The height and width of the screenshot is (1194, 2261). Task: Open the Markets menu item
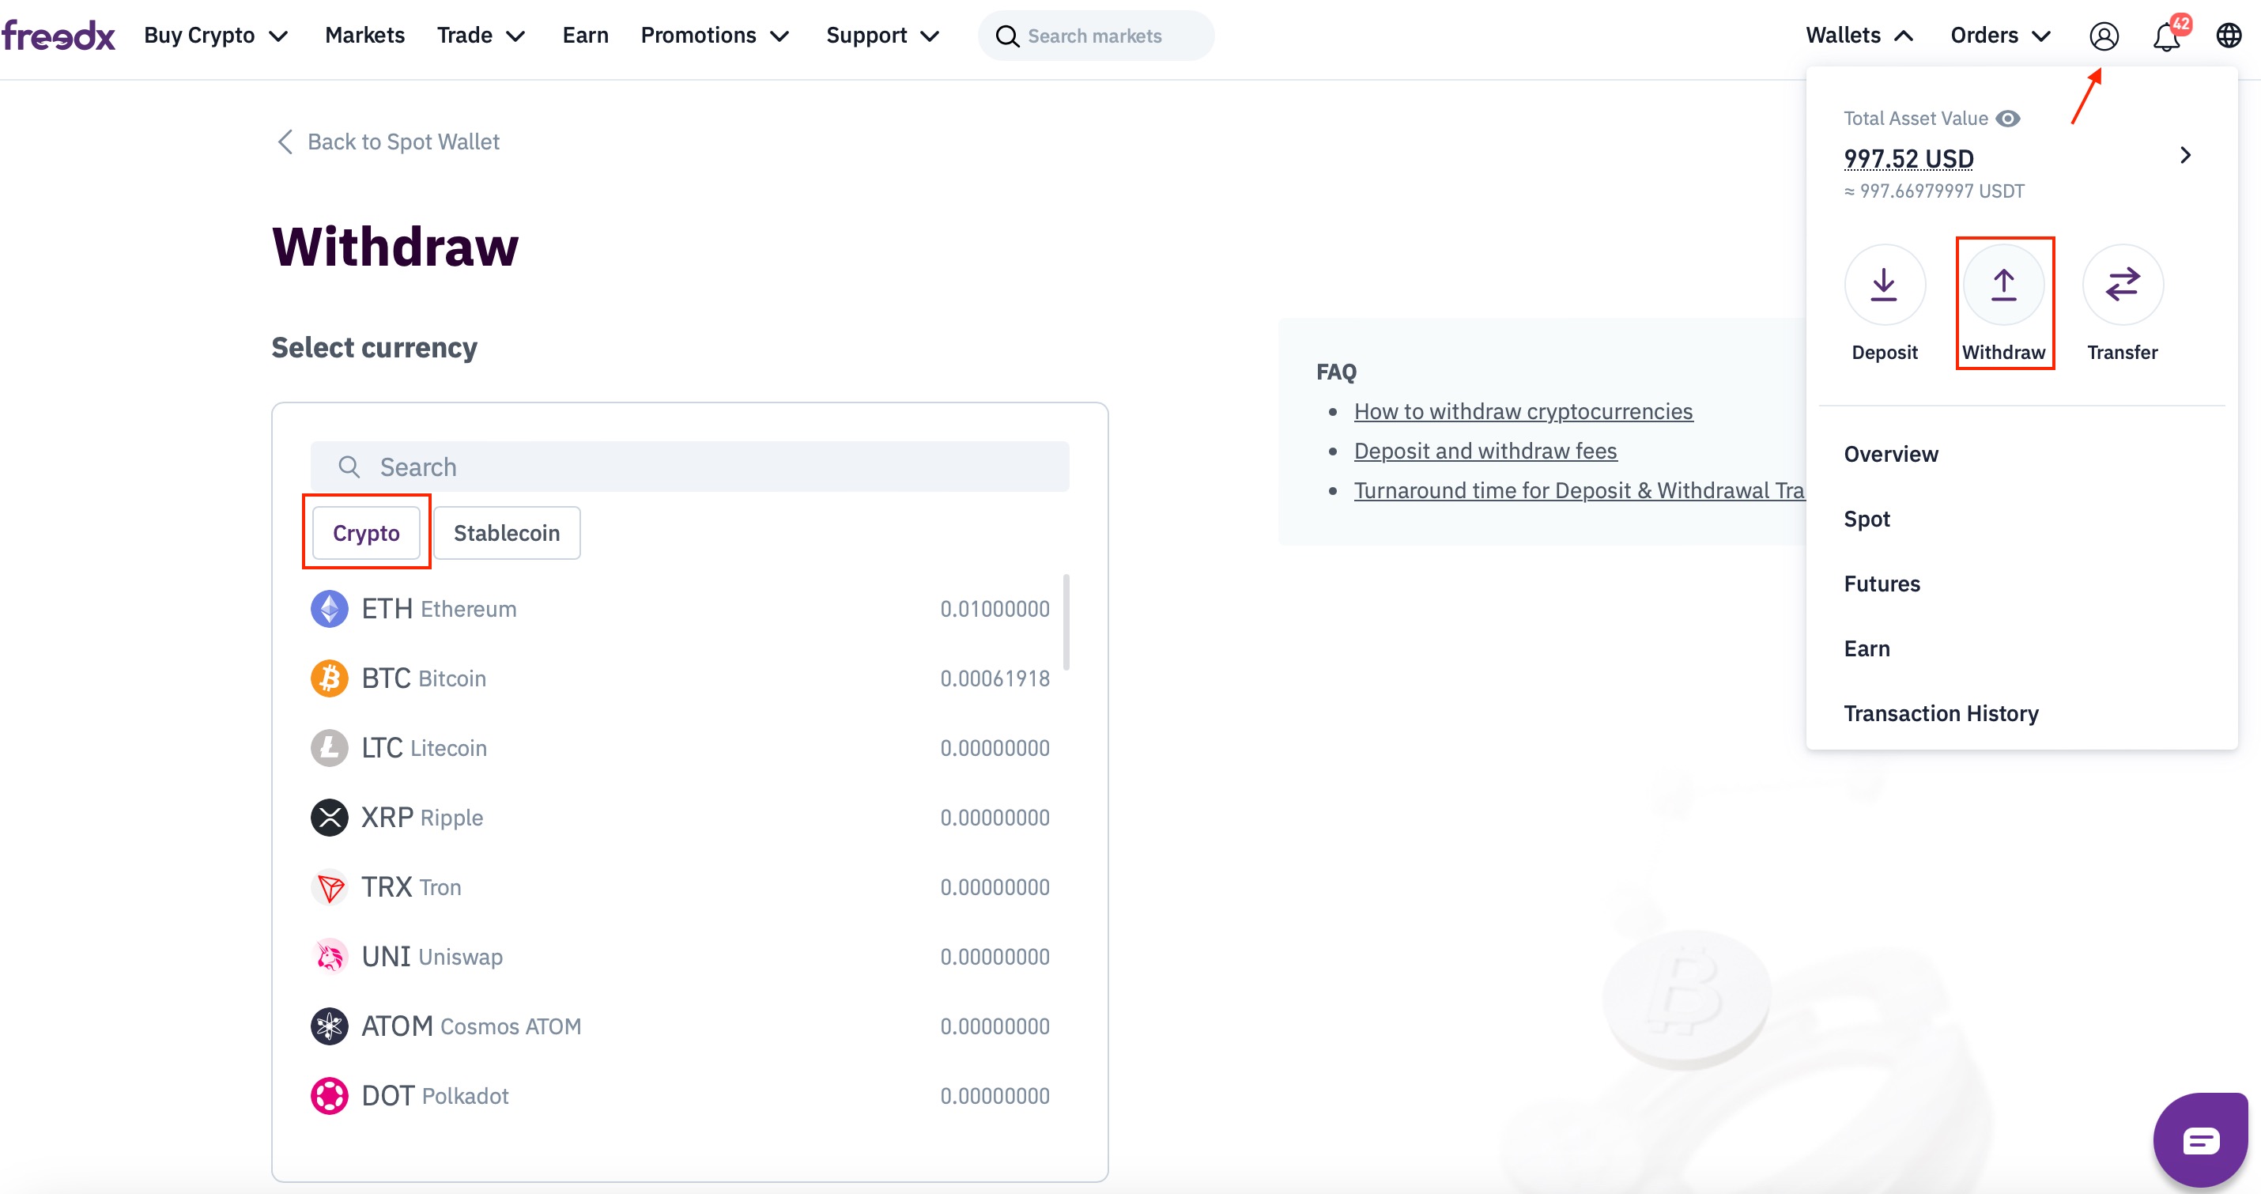coord(364,35)
